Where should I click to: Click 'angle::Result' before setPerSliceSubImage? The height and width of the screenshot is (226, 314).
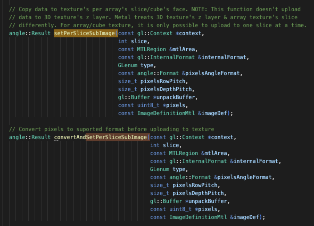coord(30,33)
